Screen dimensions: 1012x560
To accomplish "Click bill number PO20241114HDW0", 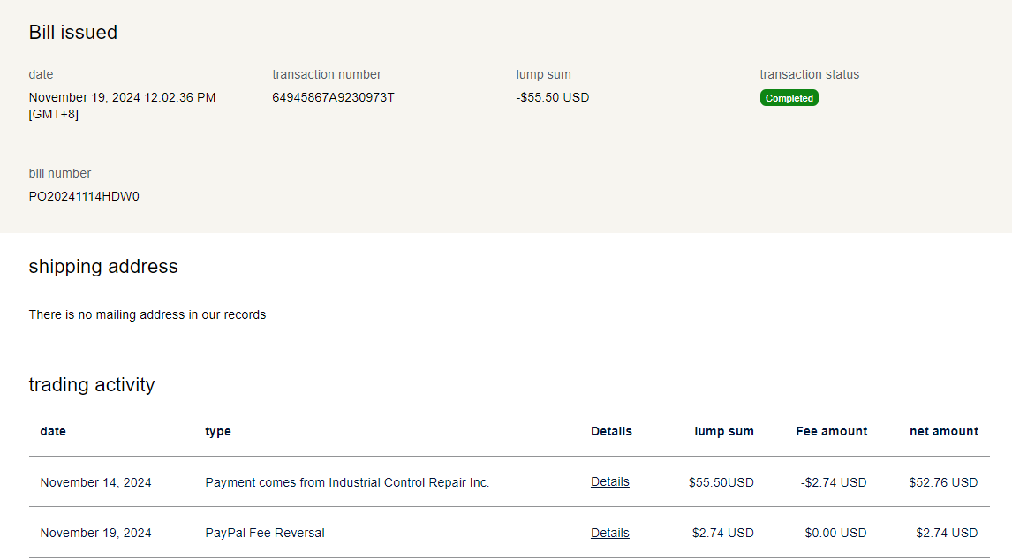I will coord(84,196).
